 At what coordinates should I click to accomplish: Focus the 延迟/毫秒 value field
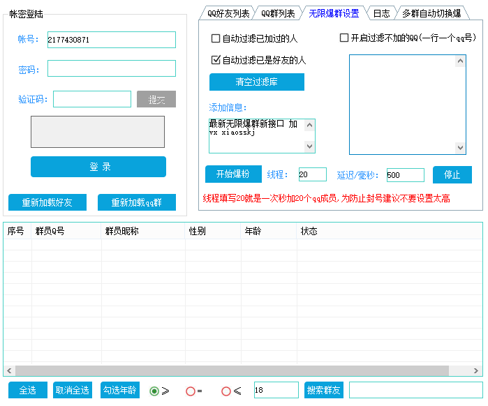[x=405, y=175]
